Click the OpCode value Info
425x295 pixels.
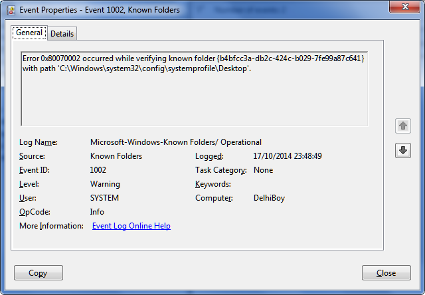tap(97, 212)
